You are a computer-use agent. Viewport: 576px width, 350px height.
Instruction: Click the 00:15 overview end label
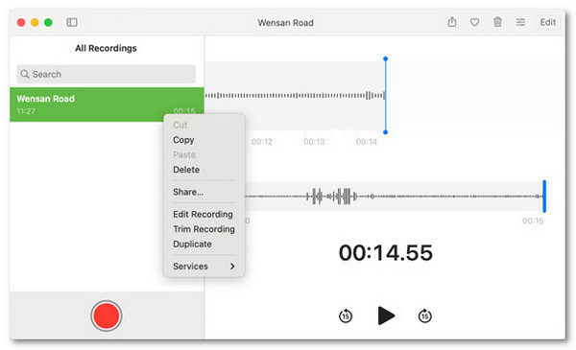533,221
